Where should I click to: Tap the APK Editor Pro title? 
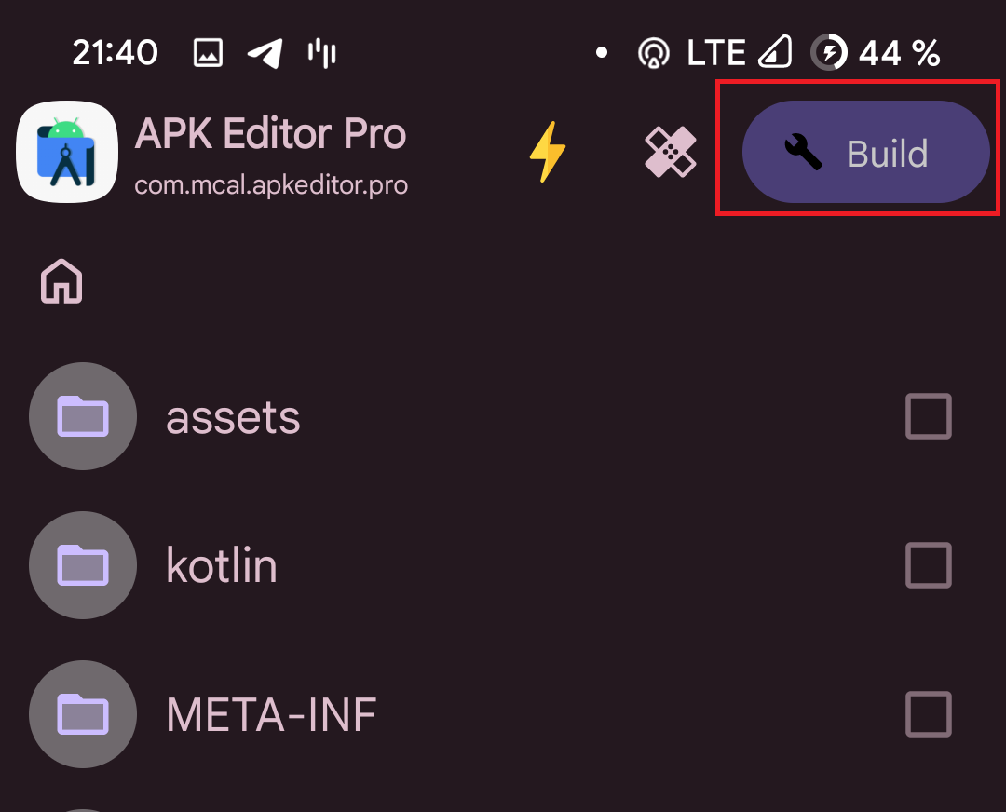(270, 134)
